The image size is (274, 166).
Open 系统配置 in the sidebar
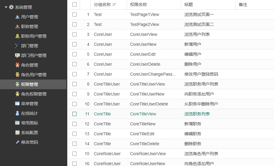click(29, 133)
